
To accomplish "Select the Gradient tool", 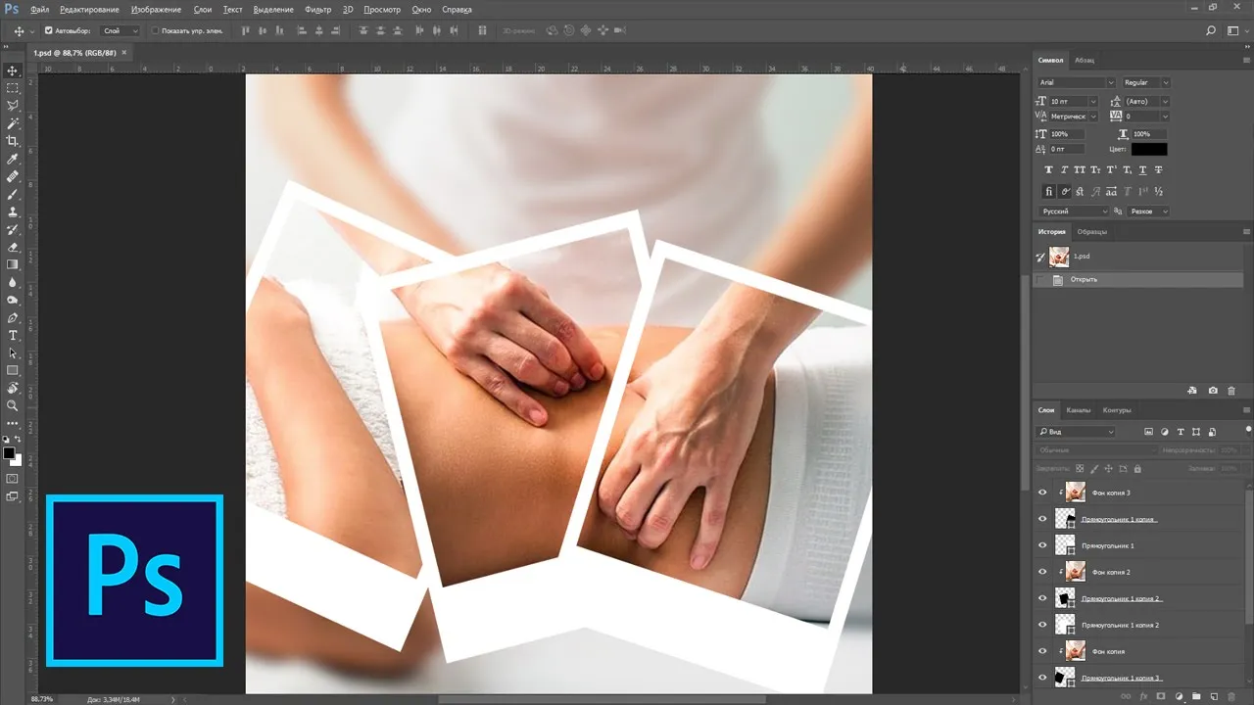I will (13, 264).
